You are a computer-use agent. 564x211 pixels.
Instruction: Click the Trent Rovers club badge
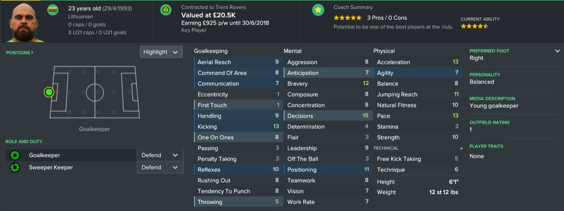click(x=166, y=9)
